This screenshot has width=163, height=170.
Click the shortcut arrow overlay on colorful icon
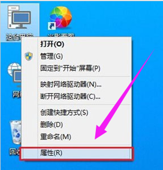[x=52, y=26]
